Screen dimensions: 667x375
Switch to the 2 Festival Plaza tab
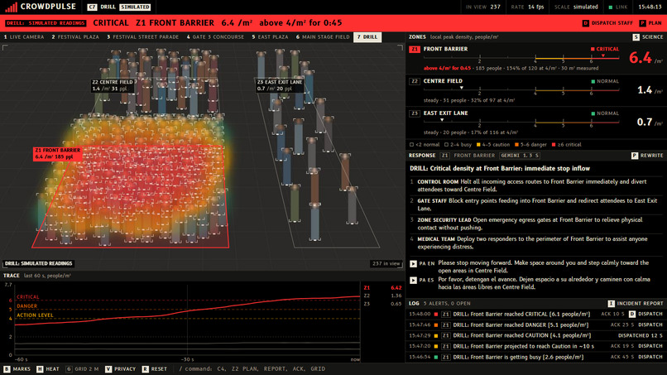75,37
